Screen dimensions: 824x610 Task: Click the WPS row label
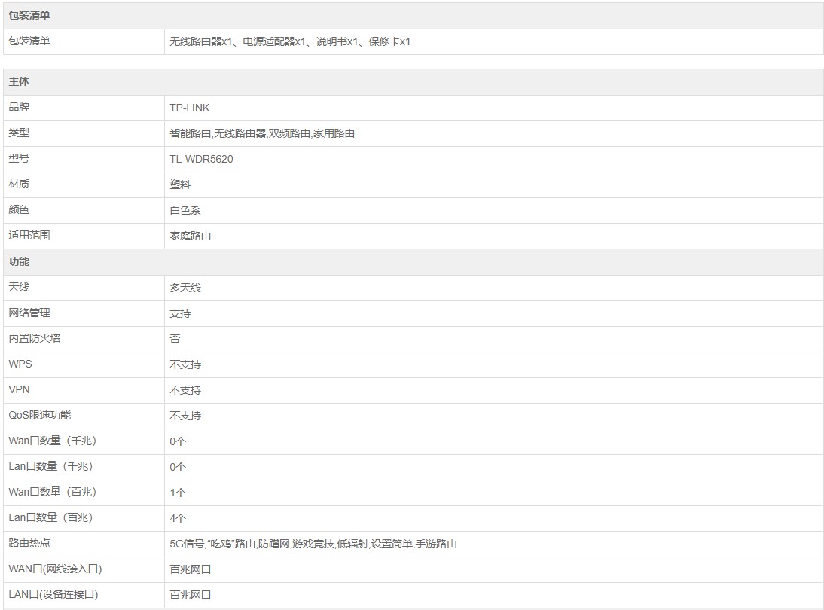click(x=20, y=364)
